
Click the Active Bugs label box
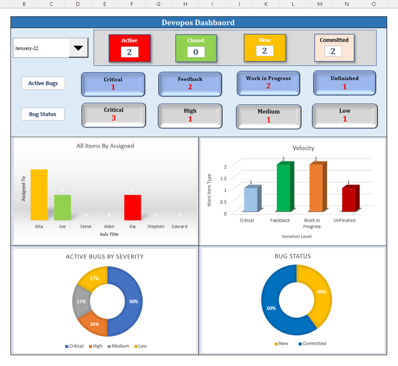(x=43, y=83)
